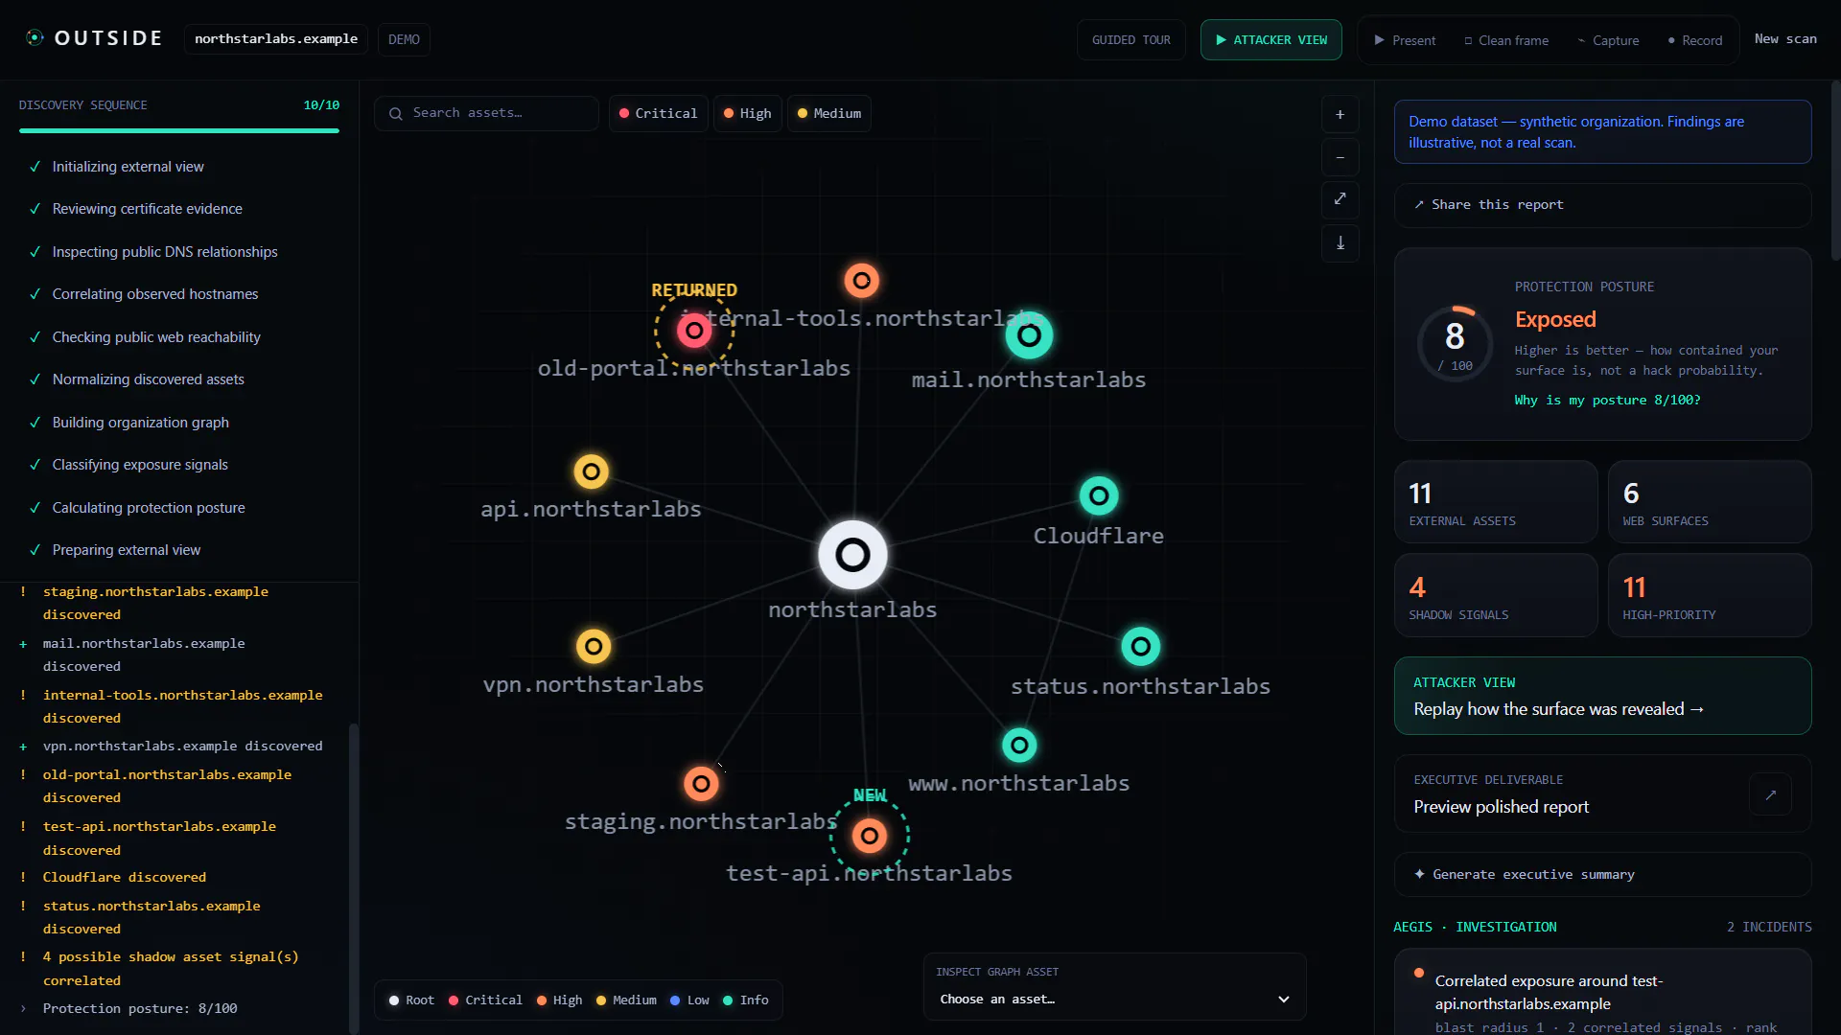The image size is (1841, 1035).
Task: Click the northstarlabs.example domain chip
Action: (276, 39)
